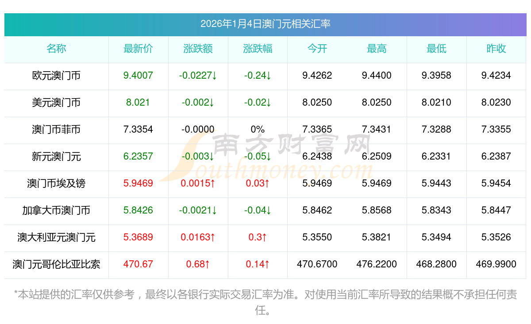Select the 昨收 column header

(x=496, y=49)
